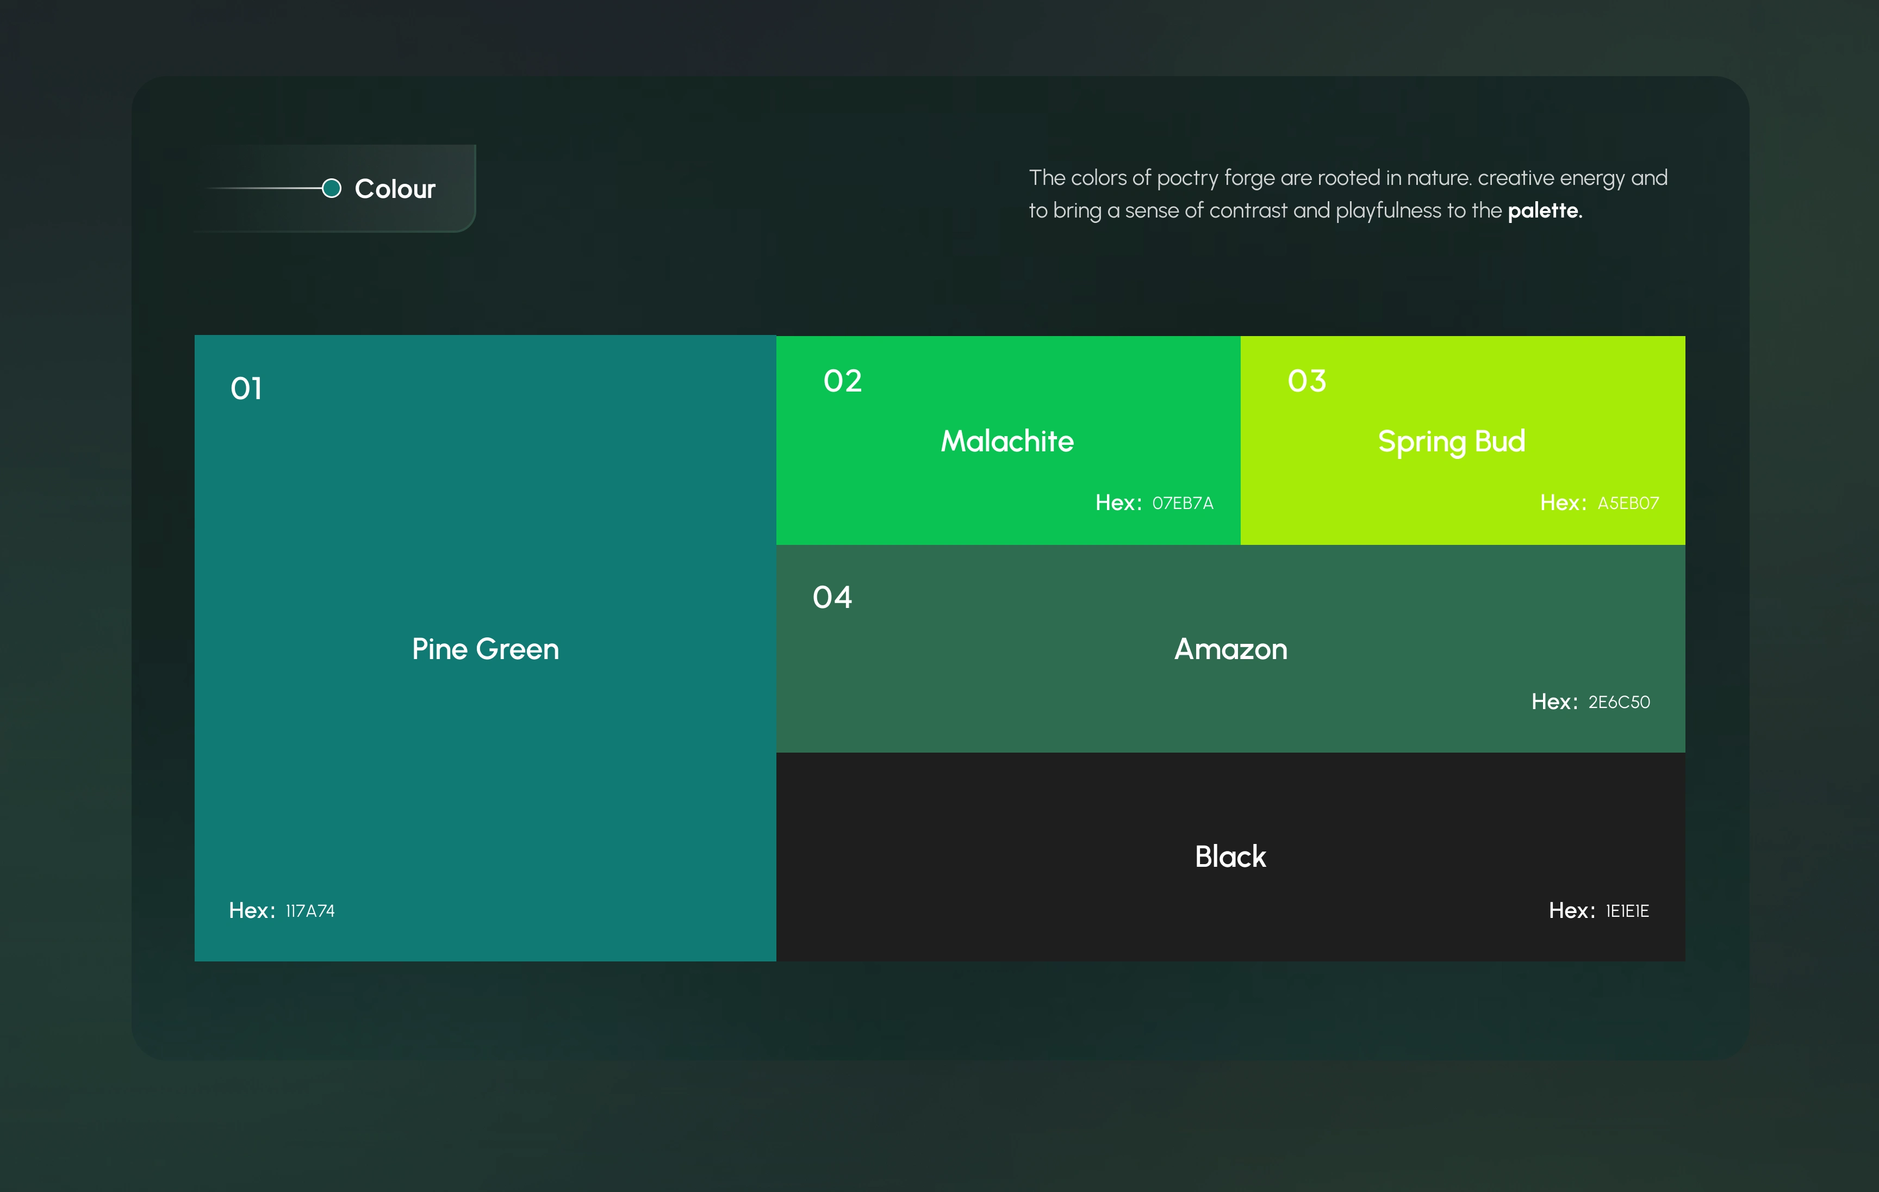Click the number 02 on Malachite
This screenshot has height=1192, width=1879.
(843, 381)
